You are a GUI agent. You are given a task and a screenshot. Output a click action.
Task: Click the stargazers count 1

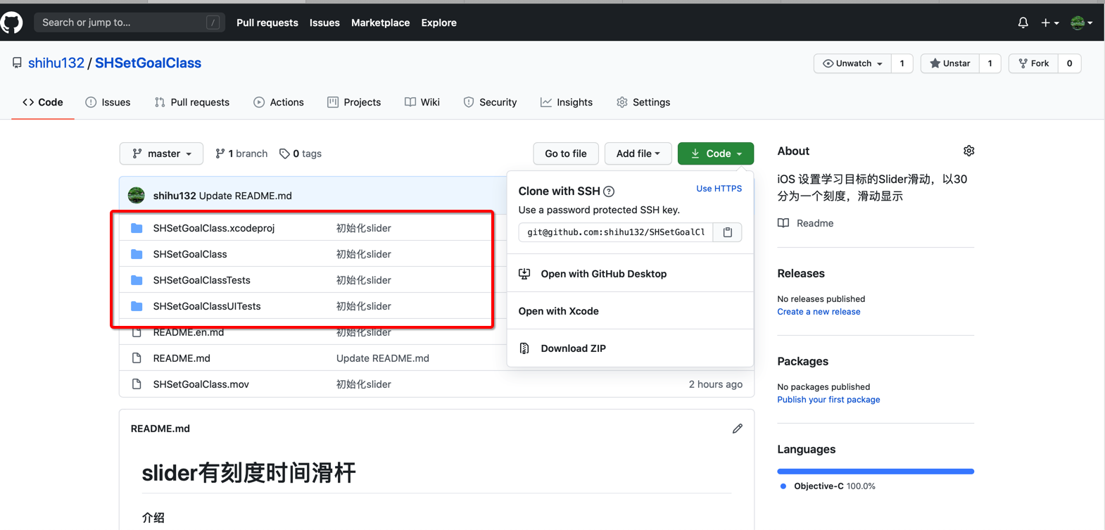[990, 63]
